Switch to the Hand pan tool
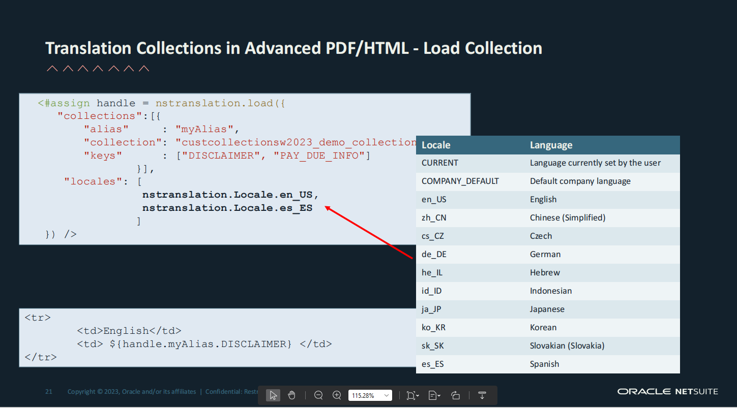This screenshot has height=408, width=737. [291, 395]
